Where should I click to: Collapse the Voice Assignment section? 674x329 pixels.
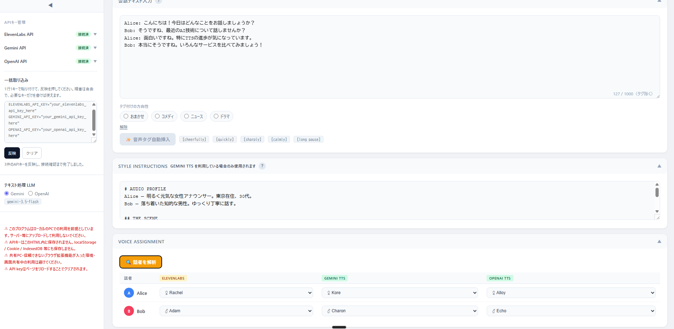coord(659,242)
